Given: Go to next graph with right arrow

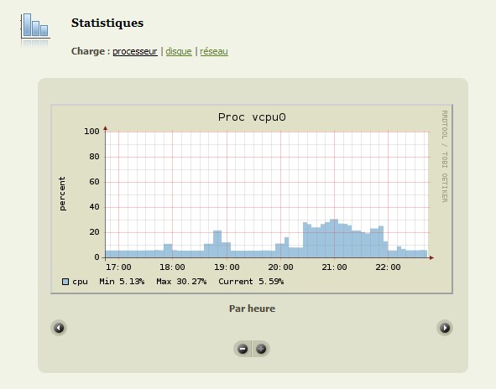Looking at the screenshot, I should point(445,328).
